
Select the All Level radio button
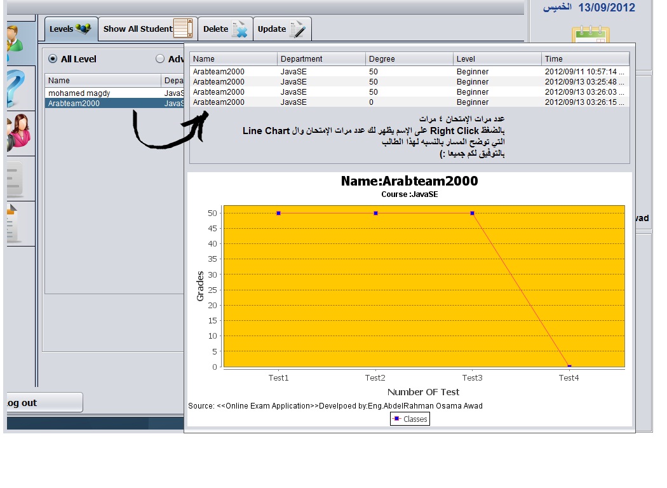tap(53, 58)
